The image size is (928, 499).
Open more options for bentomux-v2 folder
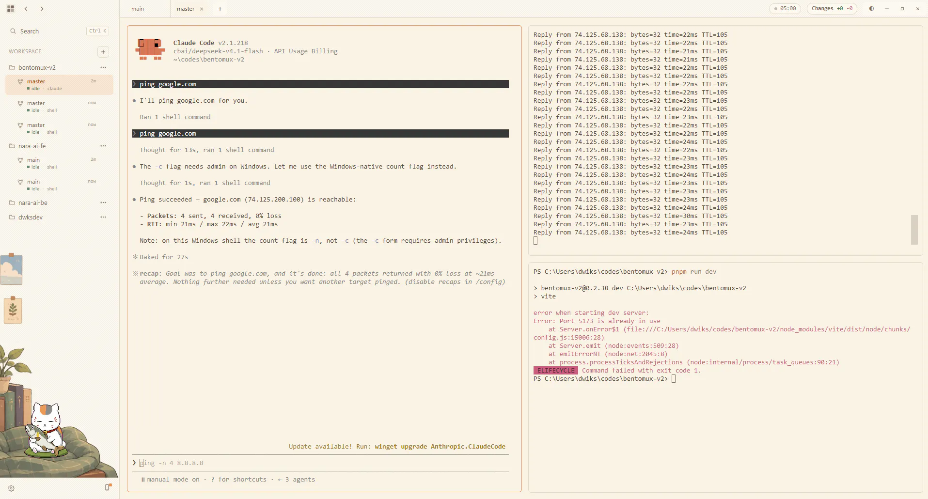coord(103,67)
